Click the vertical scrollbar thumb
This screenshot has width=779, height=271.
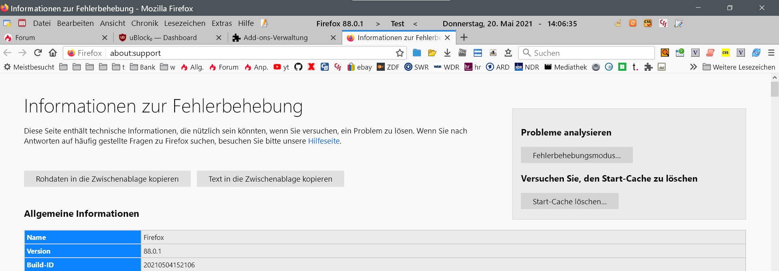pyautogui.click(x=775, y=89)
